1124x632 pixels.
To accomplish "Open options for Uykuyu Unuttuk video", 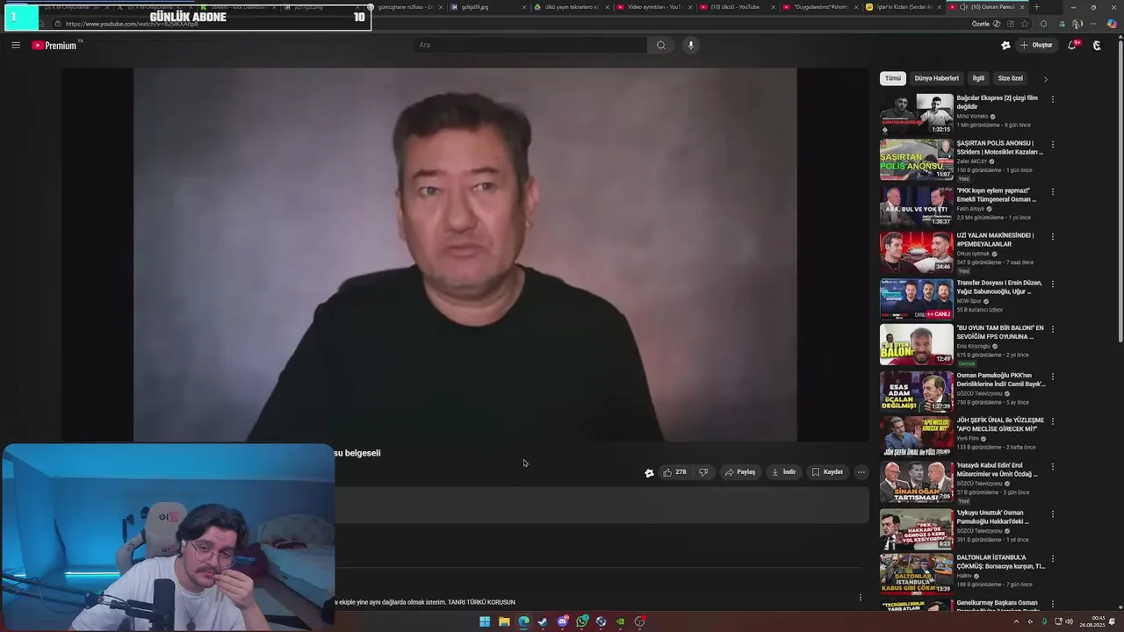I will 1052,514.
